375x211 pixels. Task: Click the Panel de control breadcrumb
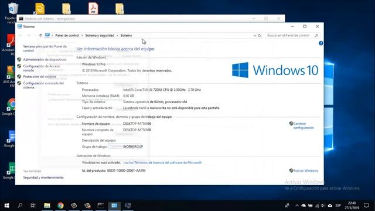[x=67, y=35]
